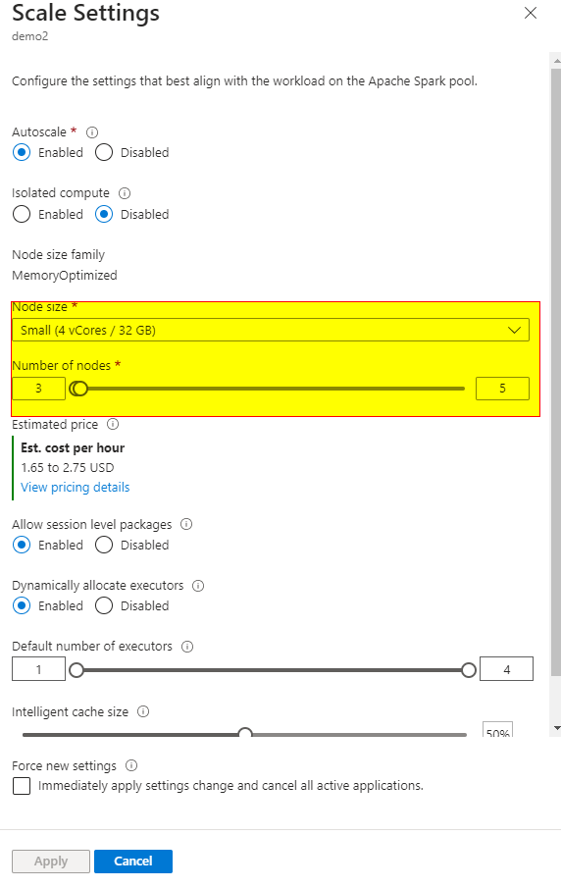Click the Cancel button
561x888 pixels.
(x=133, y=862)
